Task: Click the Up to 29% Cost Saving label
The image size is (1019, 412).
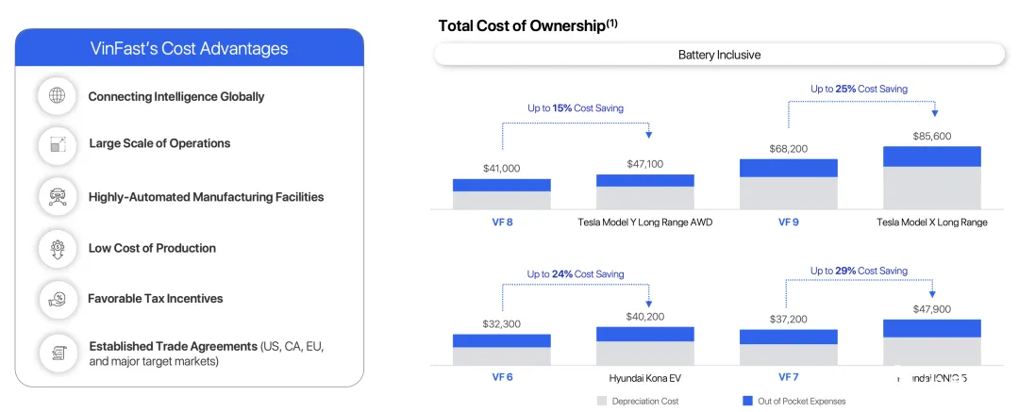Action: point(859,271)
